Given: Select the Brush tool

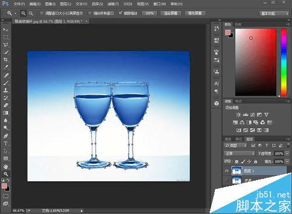Looking at the screenshot, I should pos(6,83).
